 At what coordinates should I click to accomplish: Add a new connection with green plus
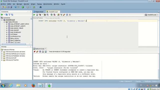click(2, 15)
